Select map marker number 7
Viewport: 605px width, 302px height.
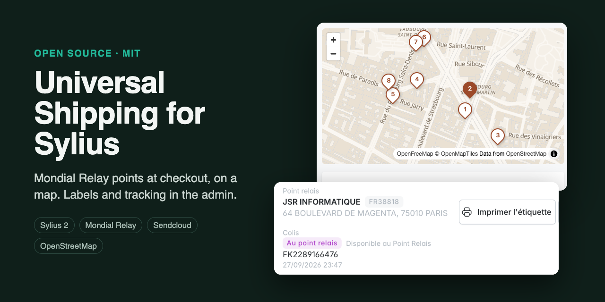415,42
